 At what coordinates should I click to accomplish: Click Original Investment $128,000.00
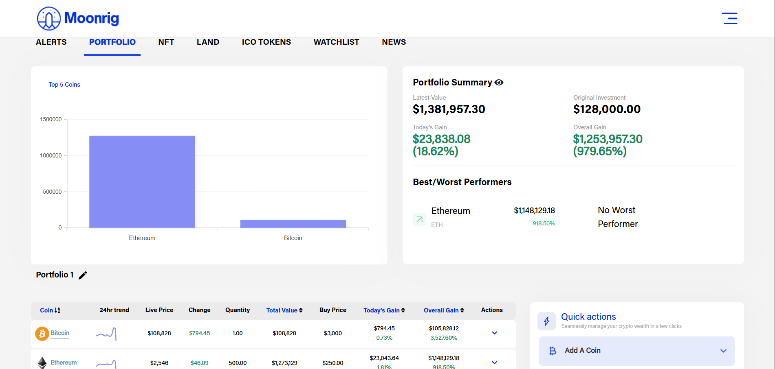607,109
